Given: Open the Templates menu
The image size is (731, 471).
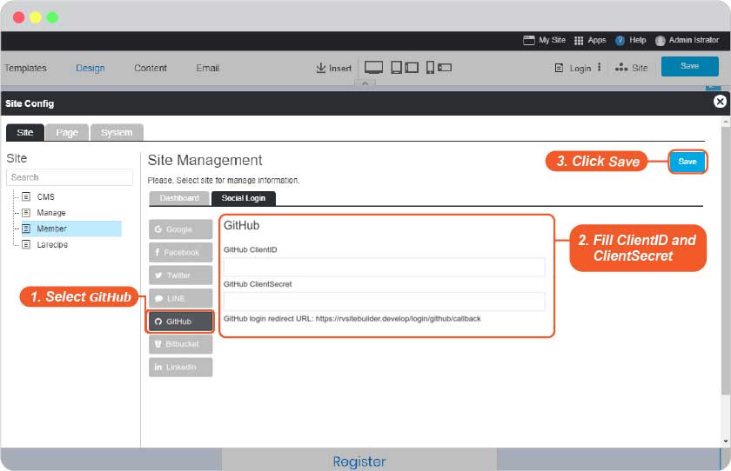Looking at the screenshot, I should 25,68.
